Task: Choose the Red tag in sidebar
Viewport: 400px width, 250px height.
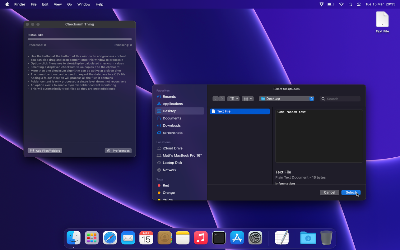Action: [179, 186]
